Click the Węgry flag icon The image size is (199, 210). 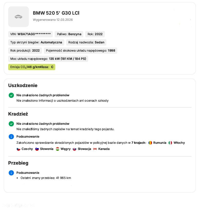click(x=58, y=149)
